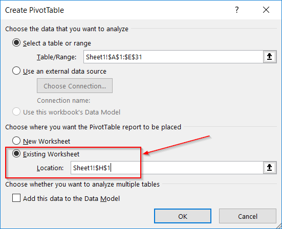Screen dimensions: 282x229
Task: Open help via the question mark icon
Action: click(237, 10)
